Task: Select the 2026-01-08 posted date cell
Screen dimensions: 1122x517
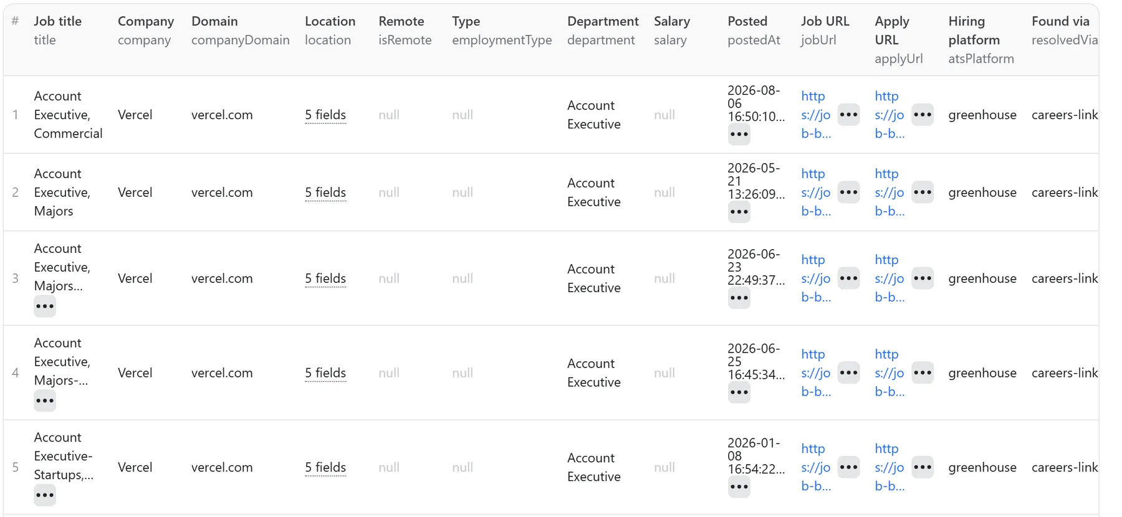Action: (x=755, y=456)
